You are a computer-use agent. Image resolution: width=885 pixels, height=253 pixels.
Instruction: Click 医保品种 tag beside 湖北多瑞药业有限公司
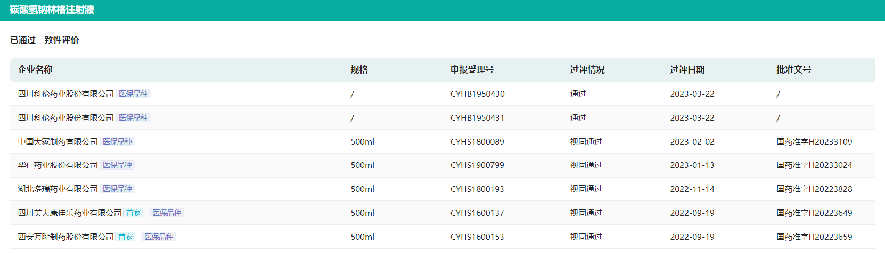pos(117,189)
